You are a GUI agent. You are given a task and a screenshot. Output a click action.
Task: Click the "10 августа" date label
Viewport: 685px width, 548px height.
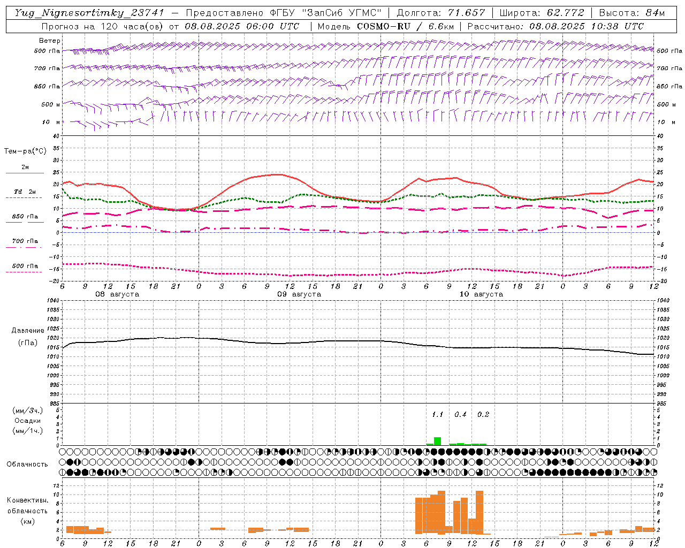click(x=481, y=294)
